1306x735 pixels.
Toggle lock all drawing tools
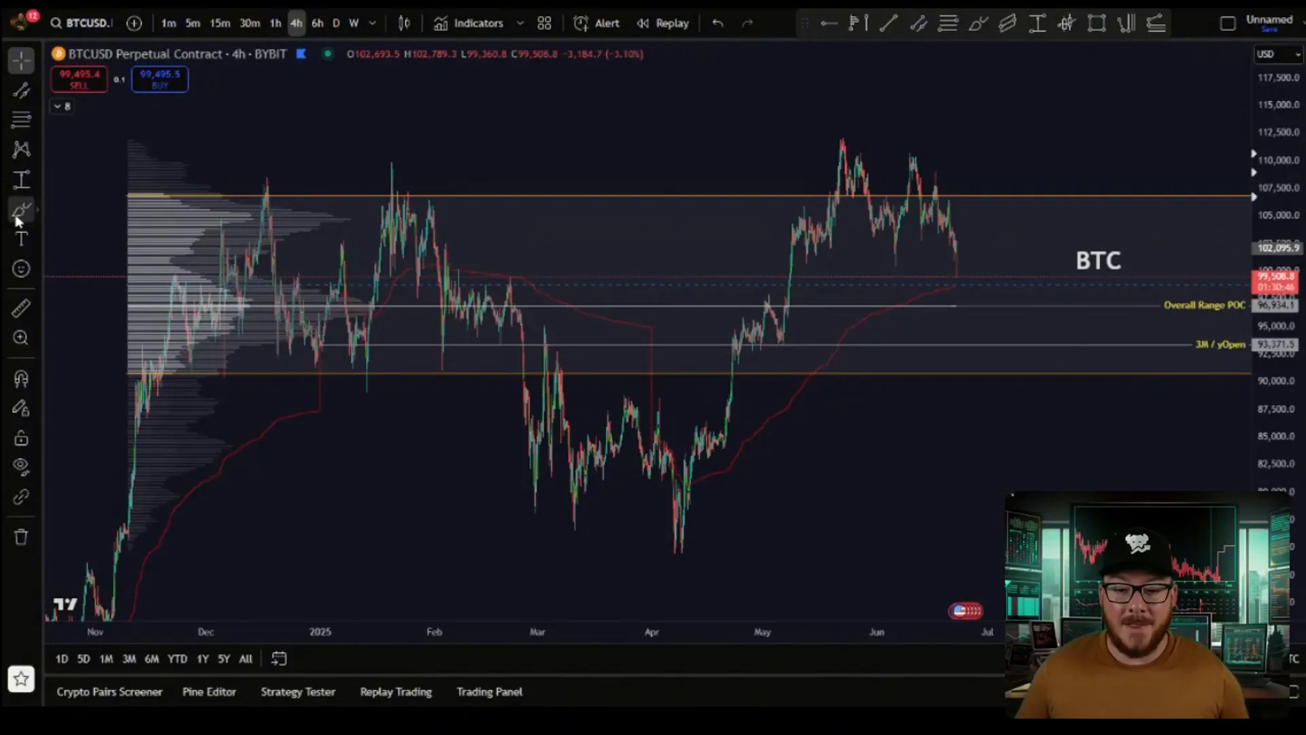coord(21,438)
